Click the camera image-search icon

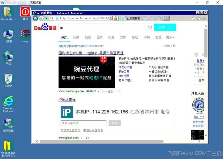[150, 28]
